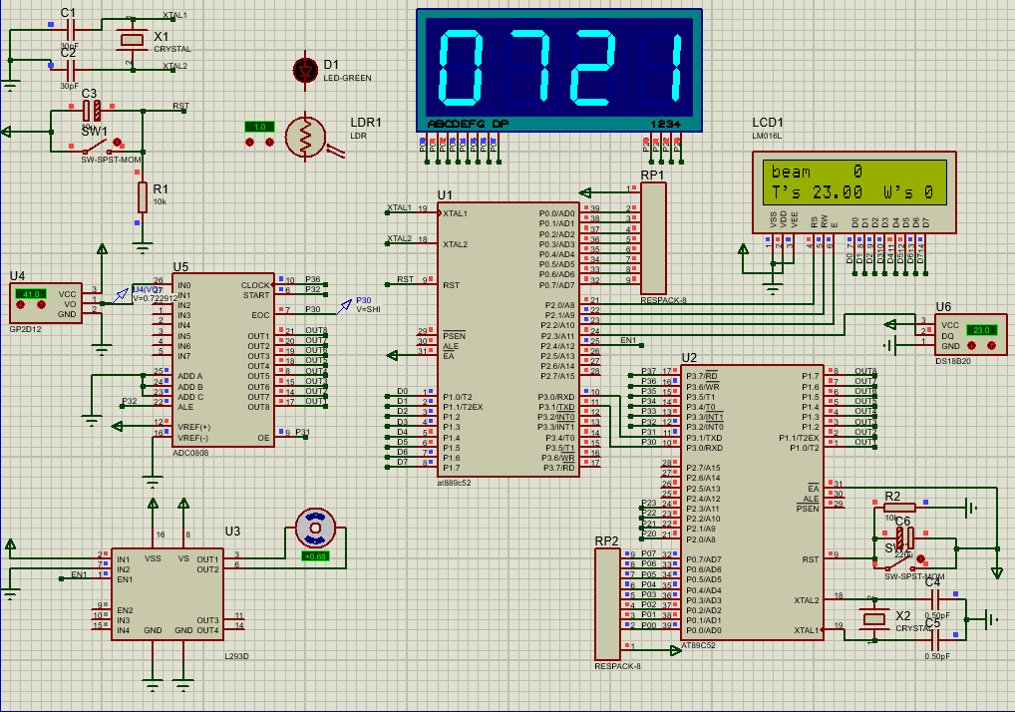Screen dimensions: 1015x712
Task: Click the LDR value readout 1.0
Action: tap(259, 127)
